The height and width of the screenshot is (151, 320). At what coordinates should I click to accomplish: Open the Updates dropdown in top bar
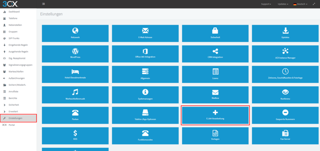point(283,4)
